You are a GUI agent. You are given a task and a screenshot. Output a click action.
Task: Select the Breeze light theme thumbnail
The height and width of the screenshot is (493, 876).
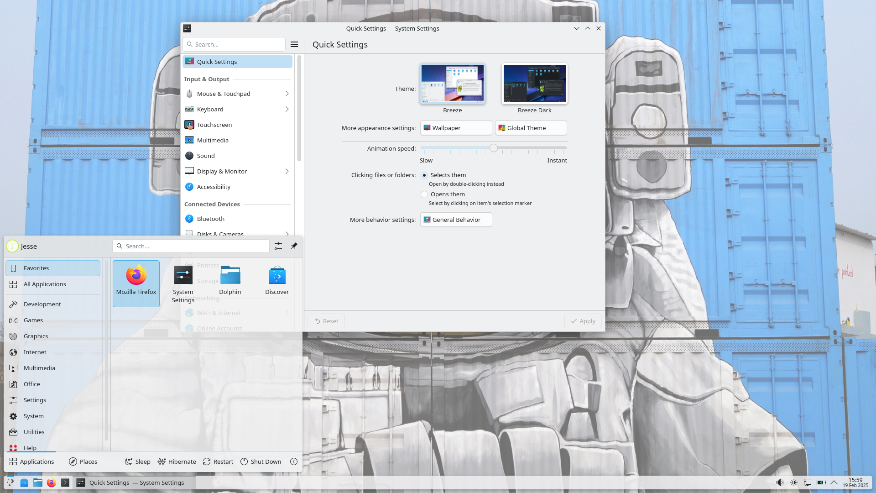tap(452, 84)
